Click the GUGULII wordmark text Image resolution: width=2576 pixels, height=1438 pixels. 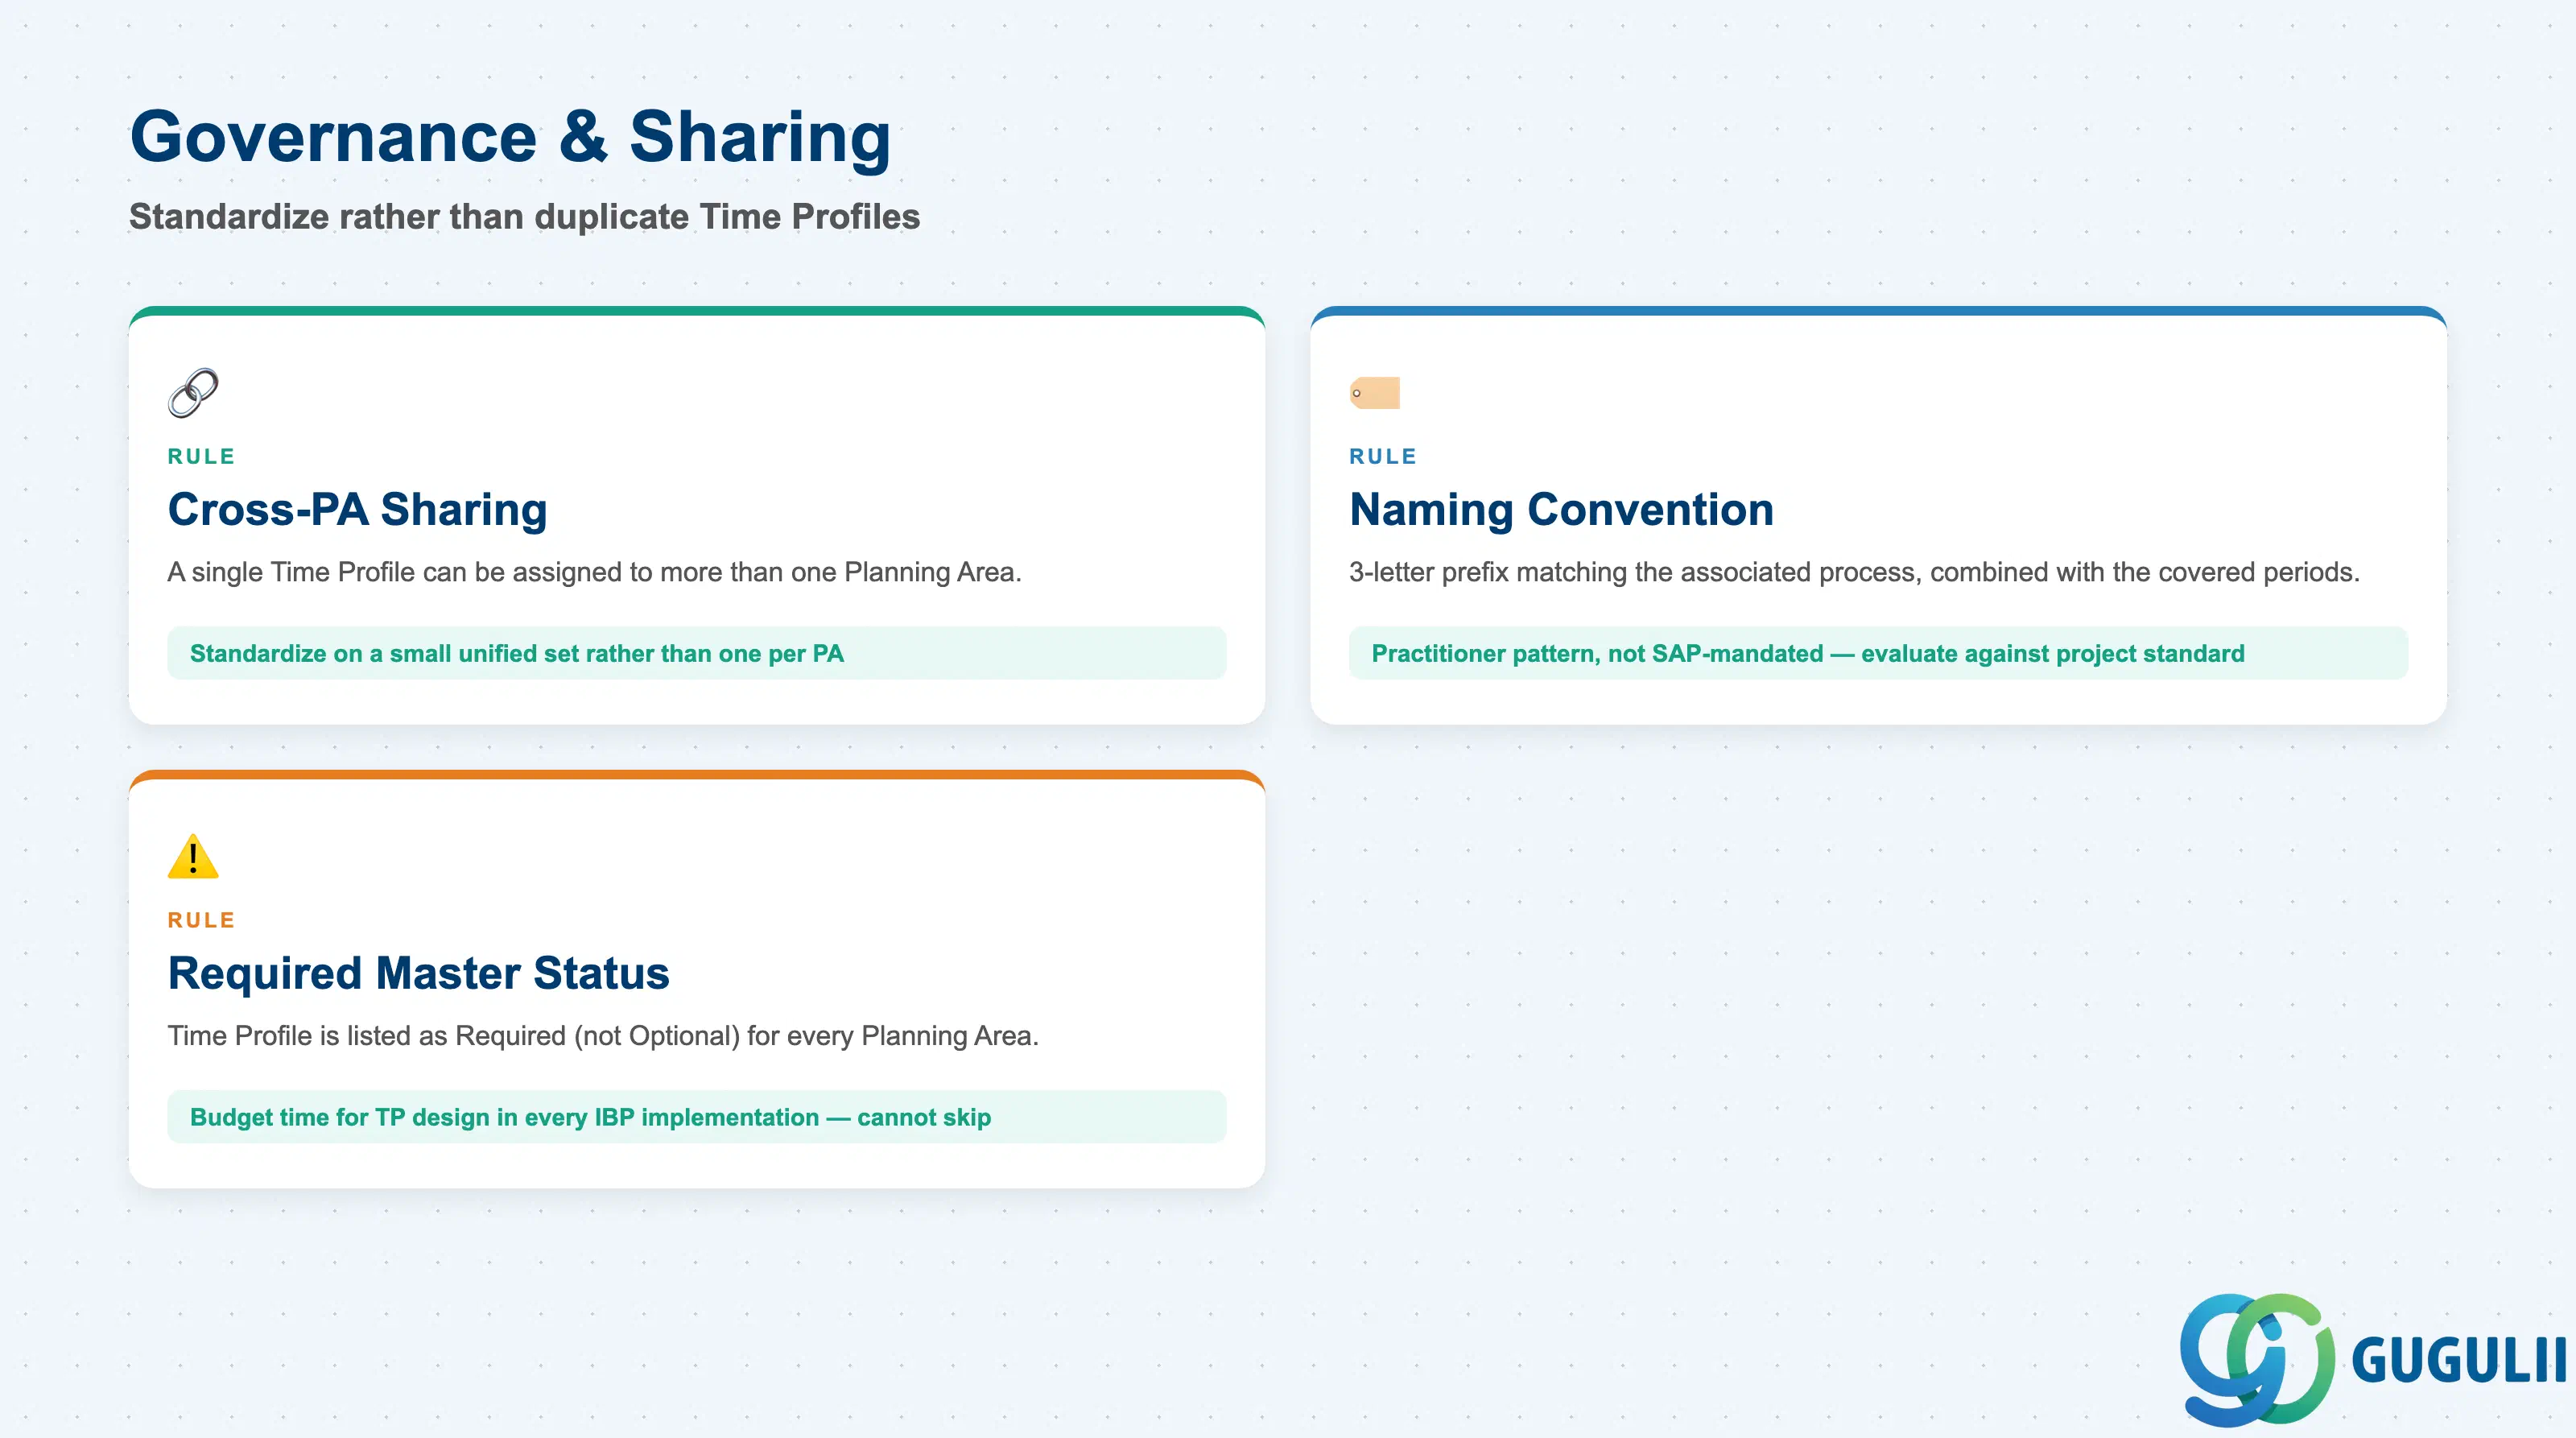tap(2459, 1360)
